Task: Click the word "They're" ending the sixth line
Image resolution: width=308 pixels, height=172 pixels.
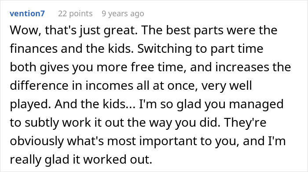Action: pyautogui.click(x=245, y=122)
